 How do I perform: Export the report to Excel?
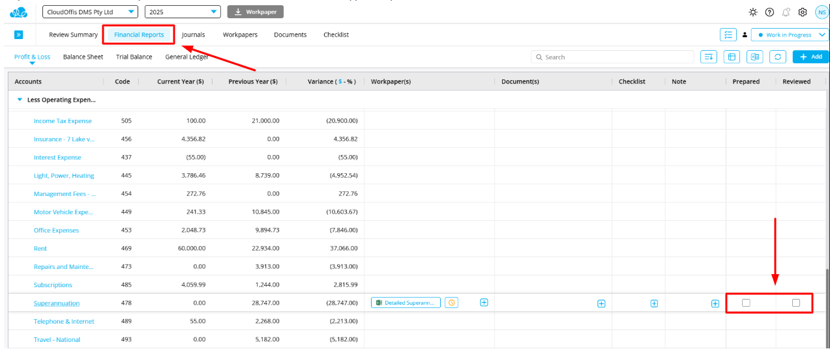point(754,57)
